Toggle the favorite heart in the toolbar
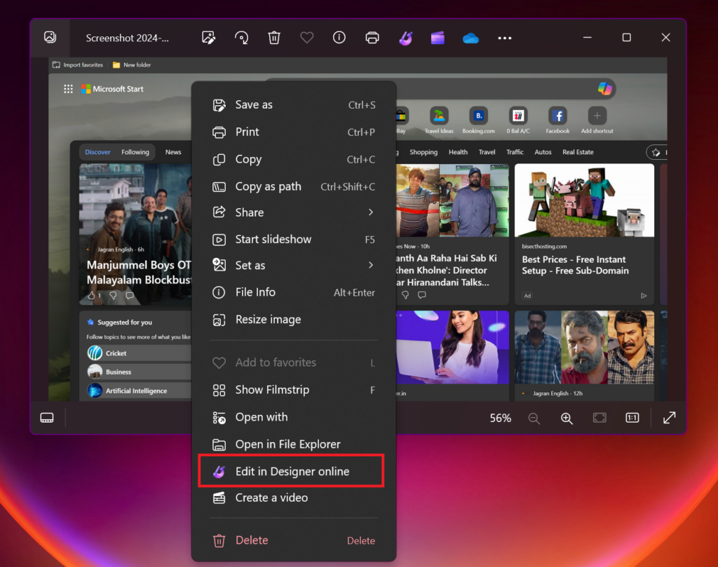Image resolution: width=718 pixels, height=567 pixels. click(306, 37)
